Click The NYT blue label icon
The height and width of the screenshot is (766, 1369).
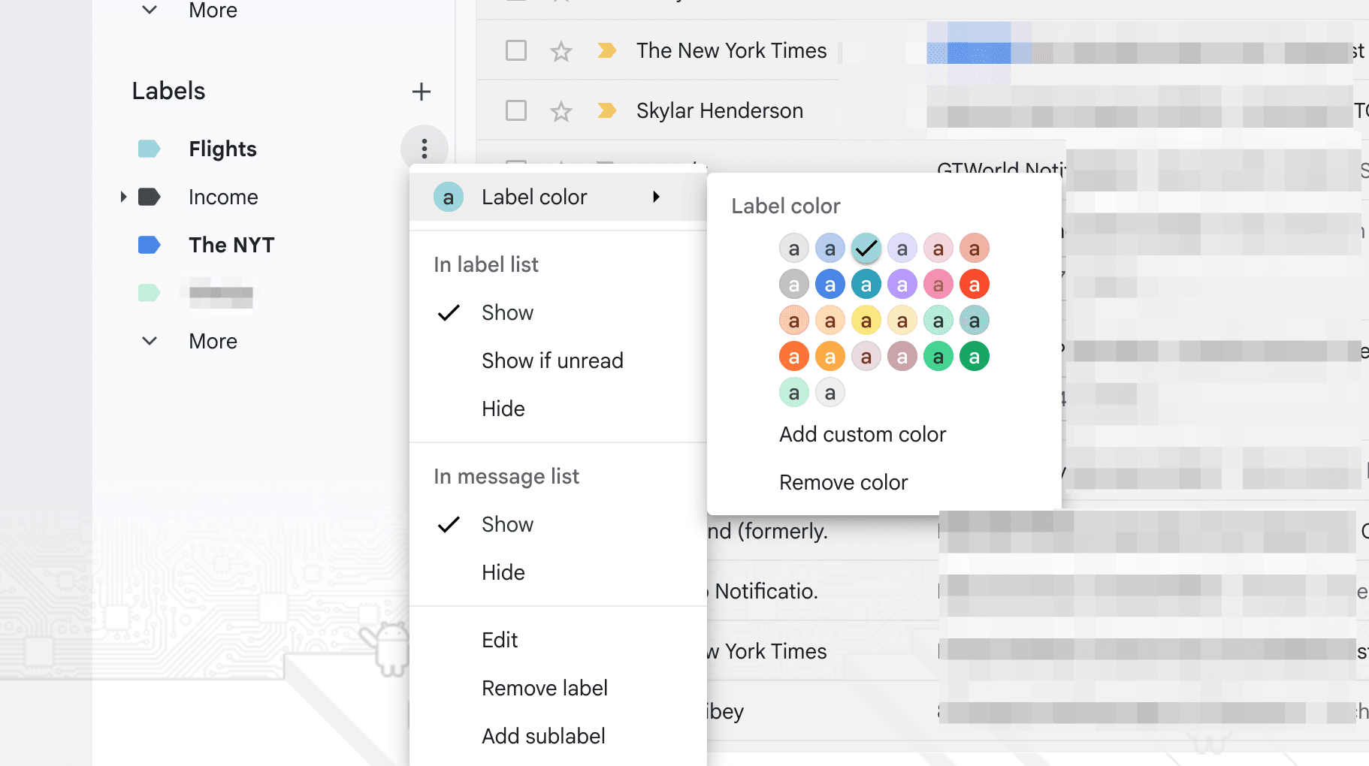[148, 245]
